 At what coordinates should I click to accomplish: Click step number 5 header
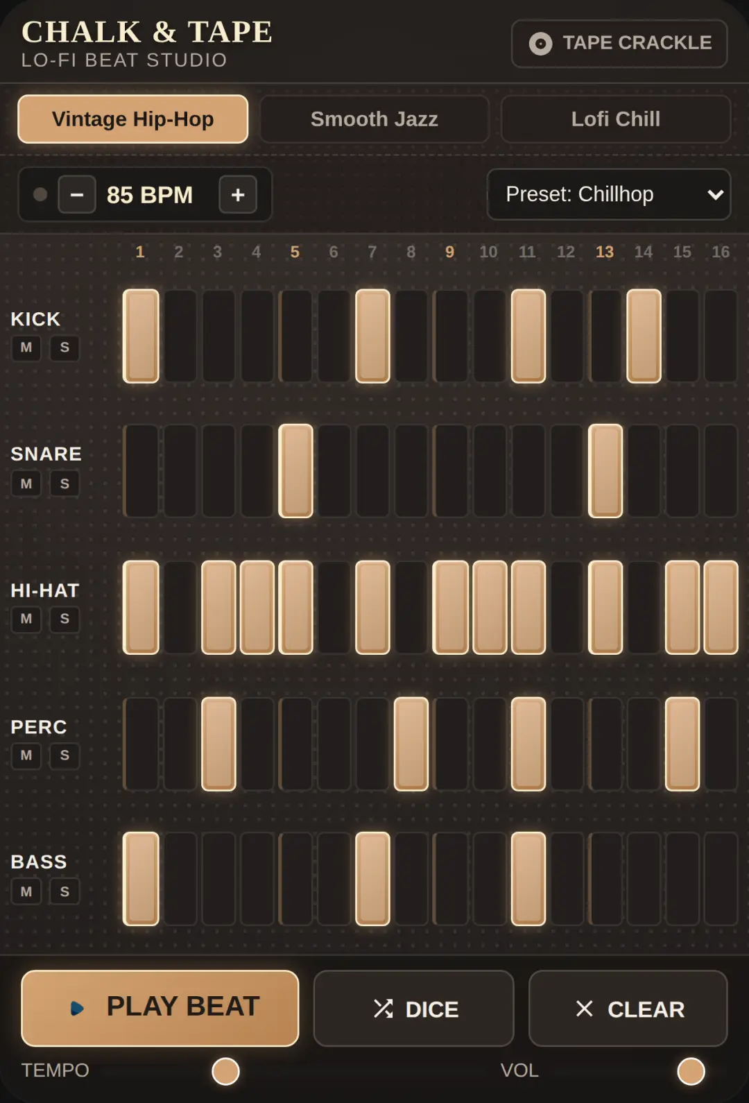295,252
